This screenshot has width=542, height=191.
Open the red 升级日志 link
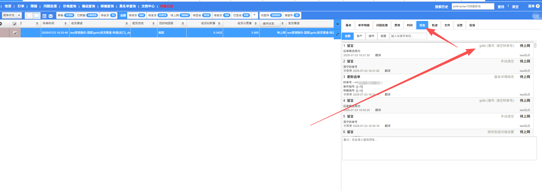tap(167, 6)
